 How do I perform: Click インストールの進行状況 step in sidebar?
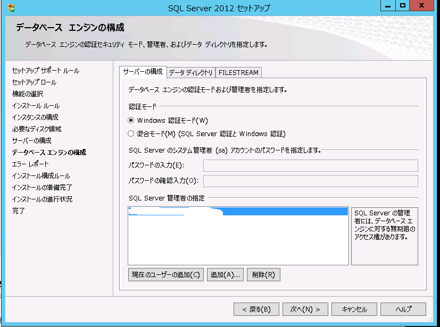click(42, 199)
